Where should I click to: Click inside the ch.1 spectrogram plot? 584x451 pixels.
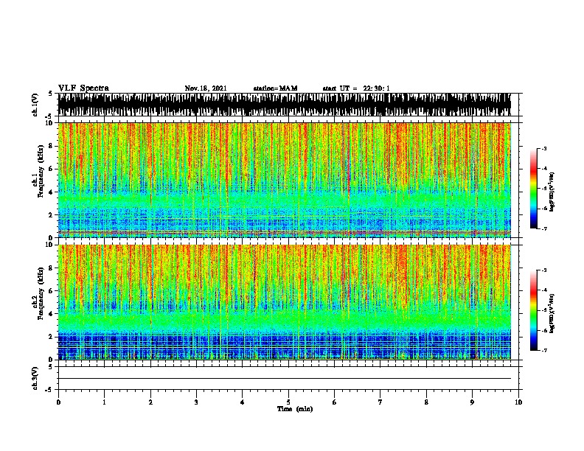[288, 180]
